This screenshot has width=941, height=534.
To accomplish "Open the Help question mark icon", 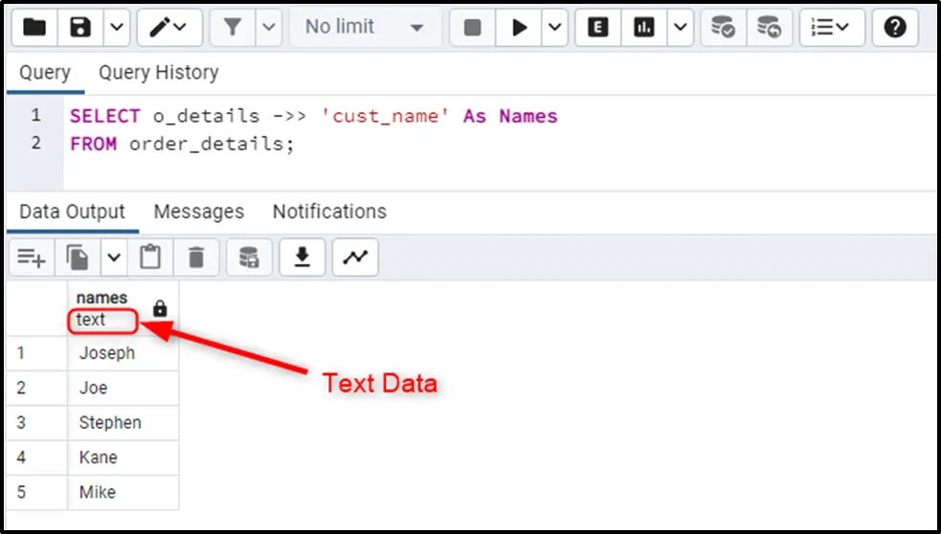I will (x=895, y=28).
